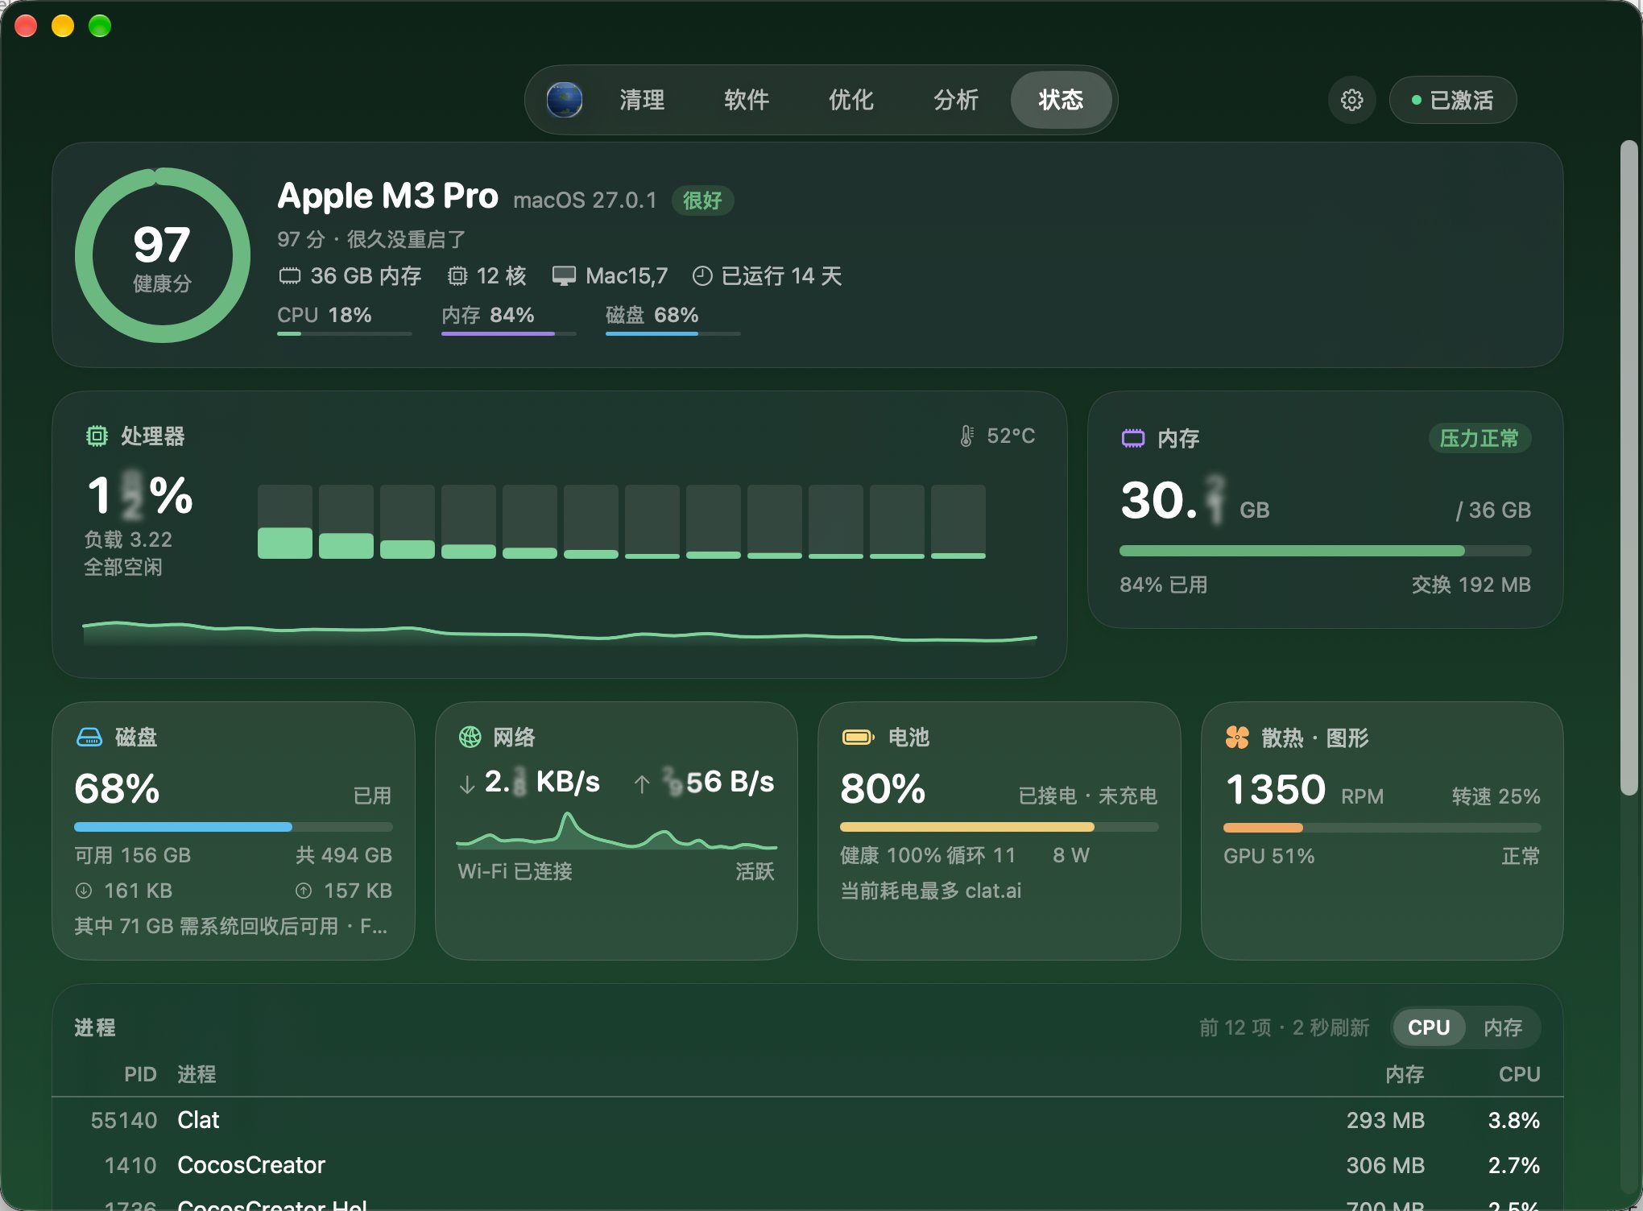Click the memory card icon
This screenshot has height=1211, width=1643.
(x=1133, y=438)
